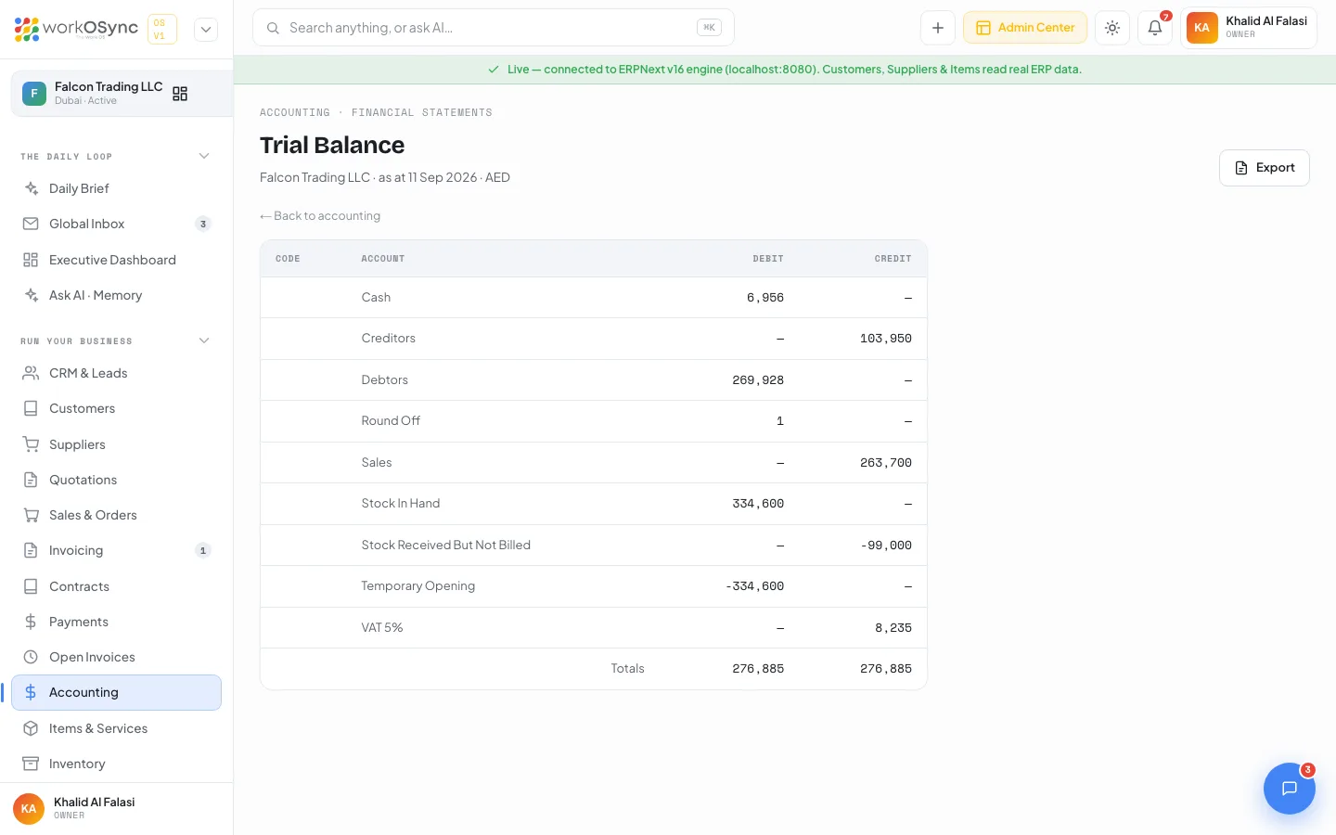Open Quotations document icon
The image size is (1336, 835).
(x=31, y=480)
